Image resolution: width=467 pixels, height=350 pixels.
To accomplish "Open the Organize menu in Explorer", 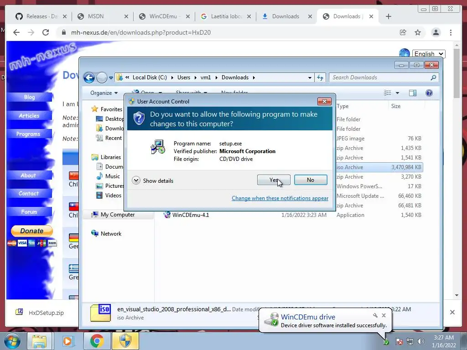I will (x=104, y=93).
